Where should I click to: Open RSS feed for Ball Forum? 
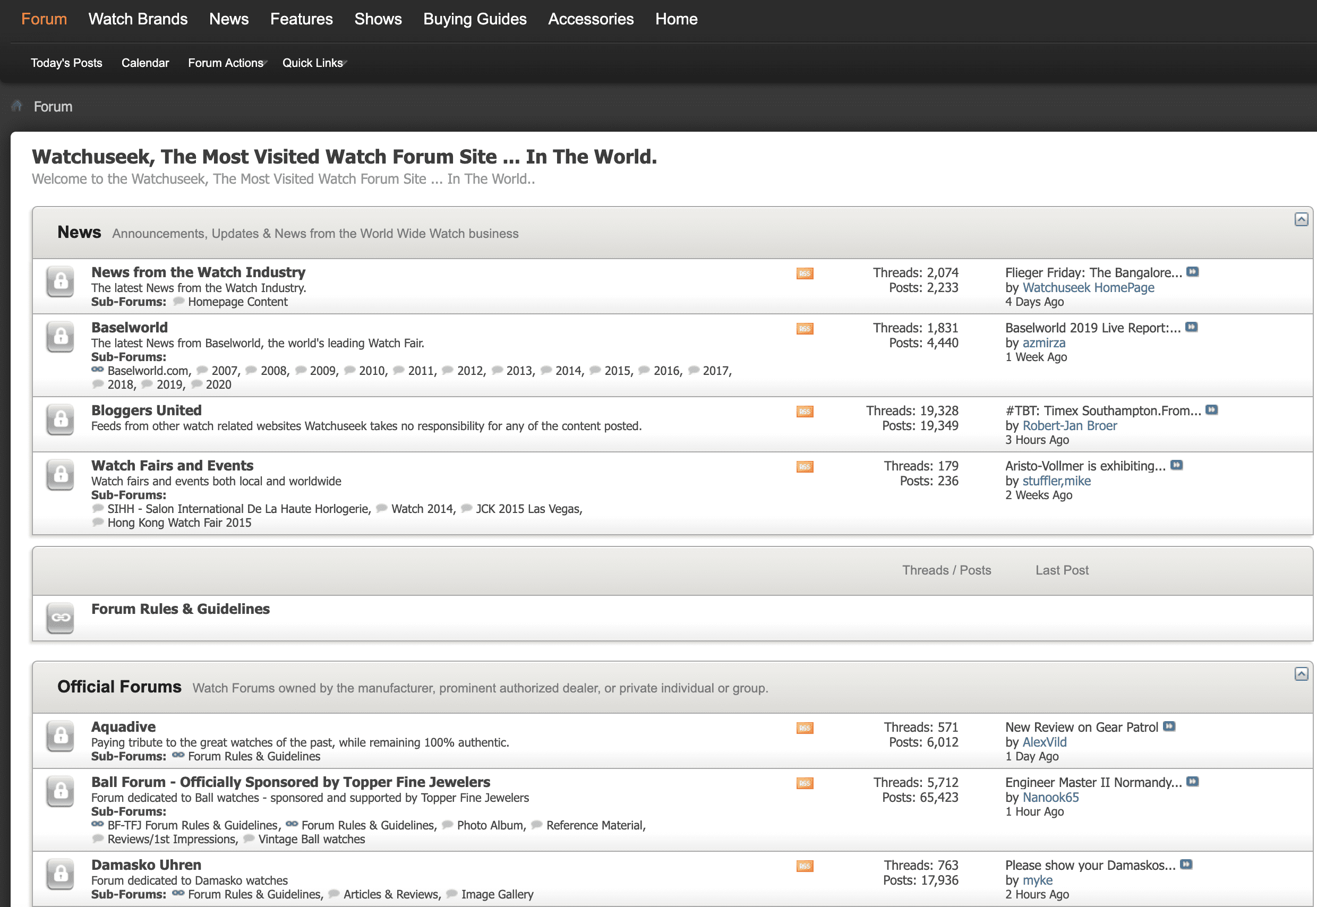click(805, 783)
